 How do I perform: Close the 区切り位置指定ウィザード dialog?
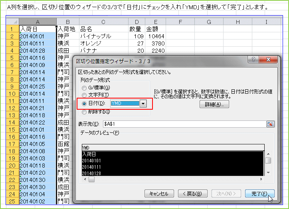pyautogui.click(x=268, y=59)
